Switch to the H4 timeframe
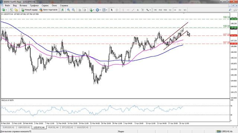 175,10
